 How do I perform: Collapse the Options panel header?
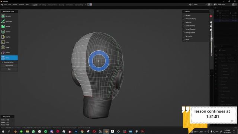[x=196, y=12]
